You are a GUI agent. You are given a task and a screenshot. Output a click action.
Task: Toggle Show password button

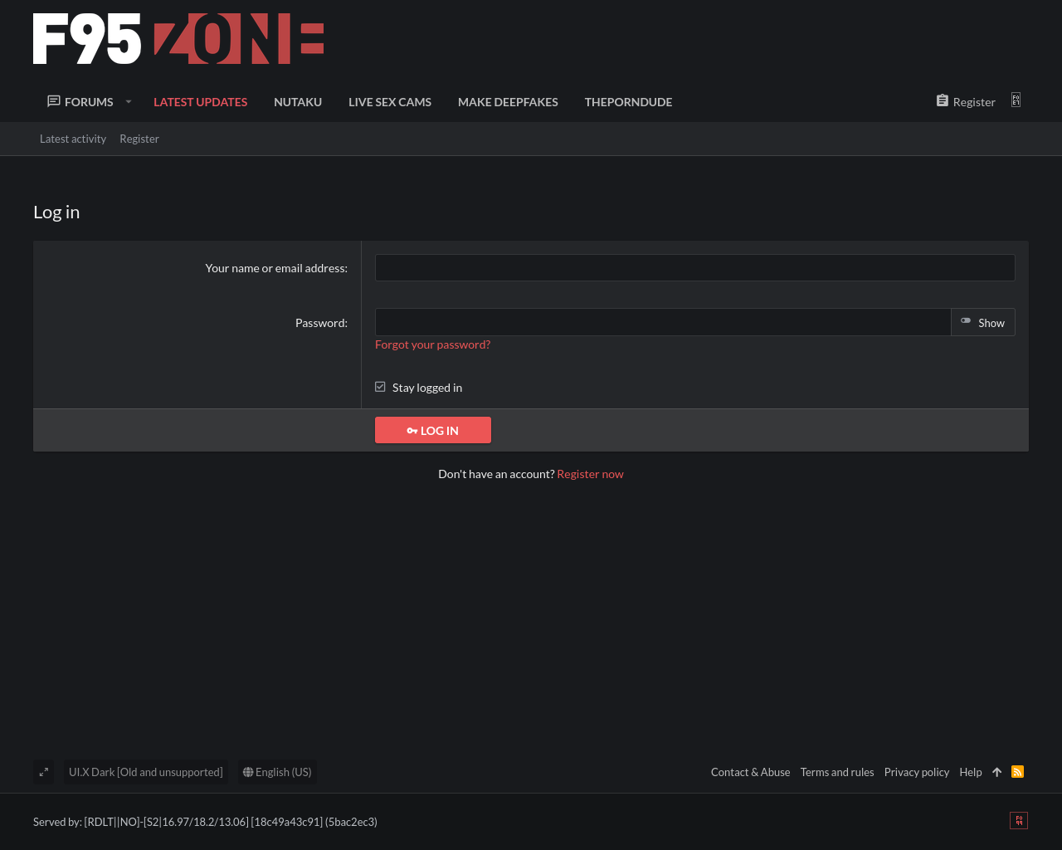(983, 322)
